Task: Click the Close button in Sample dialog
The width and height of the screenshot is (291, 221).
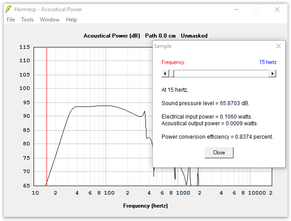Action: (219, 153)
